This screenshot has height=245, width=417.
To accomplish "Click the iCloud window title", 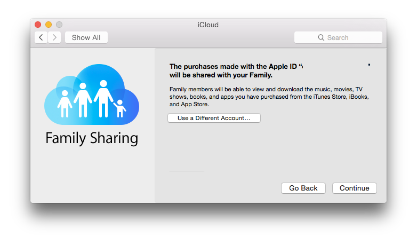I will coord(208,25).
